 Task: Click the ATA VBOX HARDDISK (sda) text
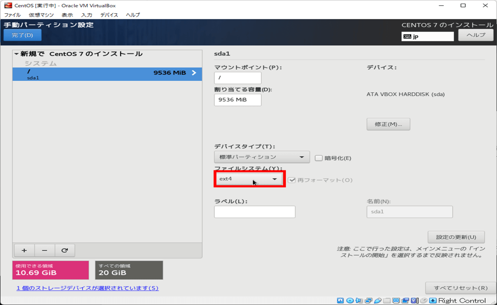(406, 94)
